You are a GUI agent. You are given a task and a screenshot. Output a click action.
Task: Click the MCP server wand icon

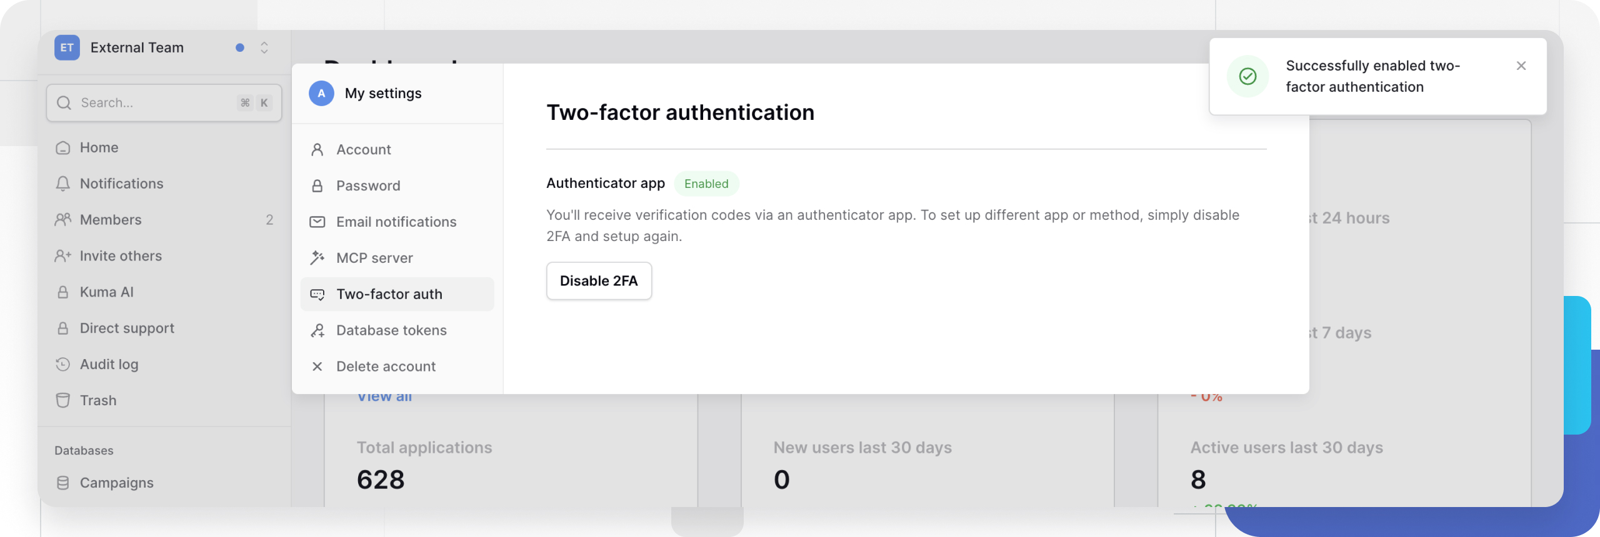[x=317, y=258]
